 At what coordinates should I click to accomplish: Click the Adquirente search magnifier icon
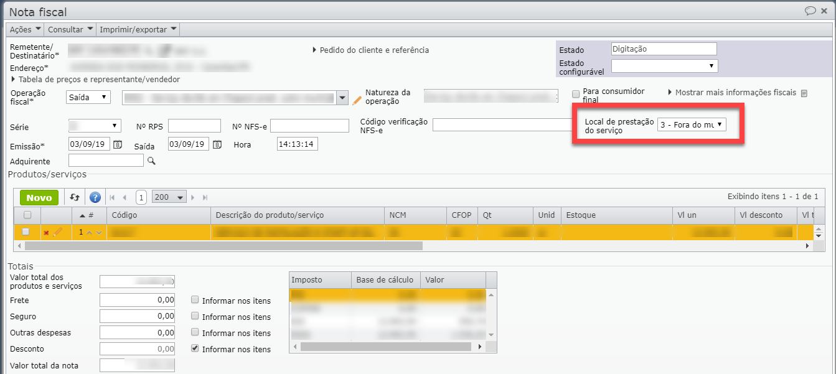point(151,161)
